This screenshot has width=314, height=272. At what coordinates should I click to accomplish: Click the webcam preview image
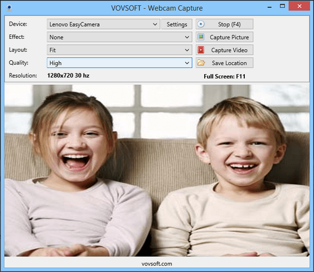coord(157,170)
